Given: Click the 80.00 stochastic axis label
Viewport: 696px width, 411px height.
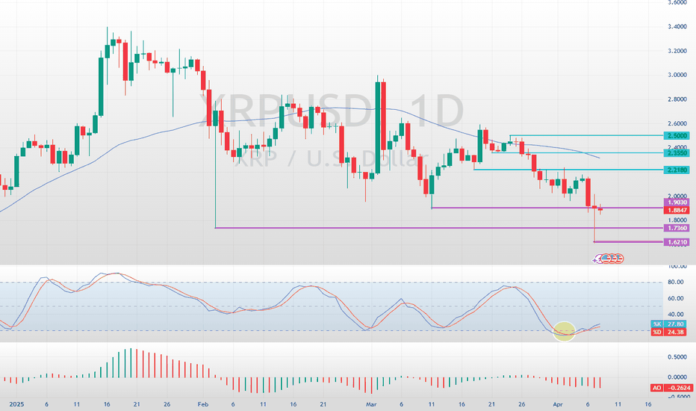Looking at the screenshot, I should [x=676, y=282].
